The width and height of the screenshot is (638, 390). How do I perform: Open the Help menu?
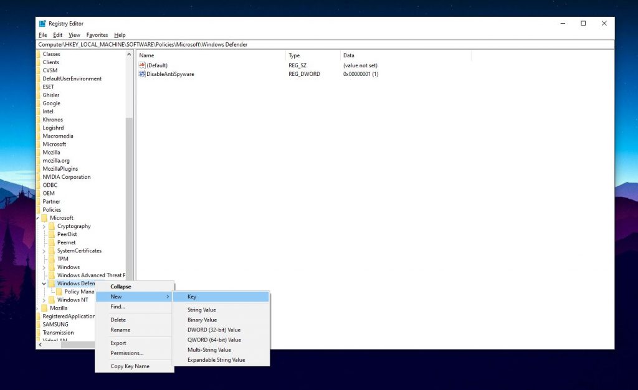tap(120, 35)
